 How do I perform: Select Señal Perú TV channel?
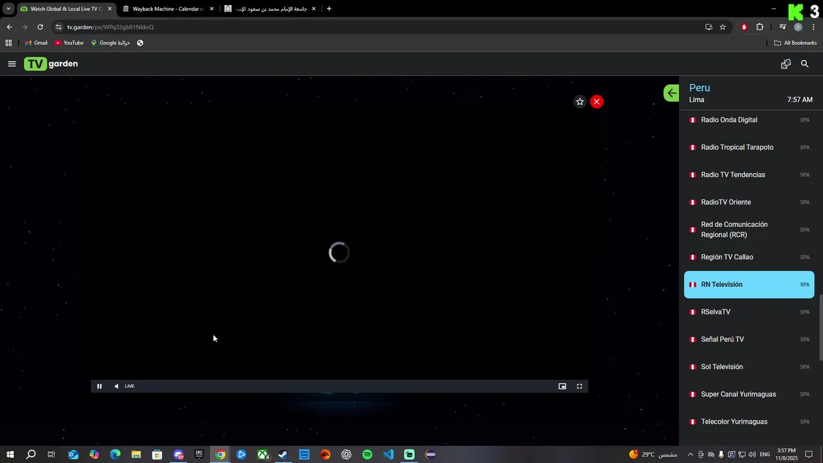pyautogui.click(x=749, y=340)
